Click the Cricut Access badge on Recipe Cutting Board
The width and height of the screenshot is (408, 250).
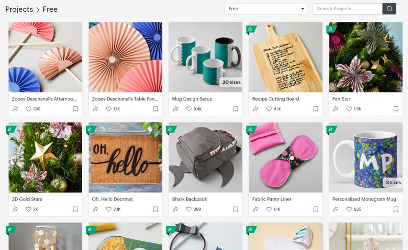tap(251, 29)
